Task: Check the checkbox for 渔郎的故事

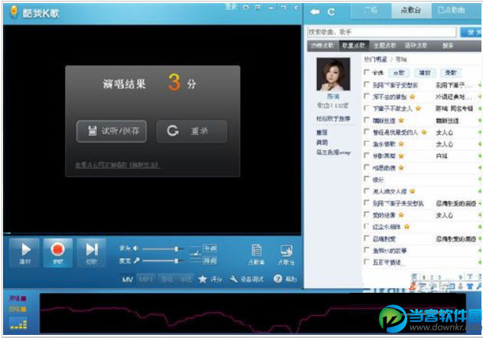Action: (367, 250)
